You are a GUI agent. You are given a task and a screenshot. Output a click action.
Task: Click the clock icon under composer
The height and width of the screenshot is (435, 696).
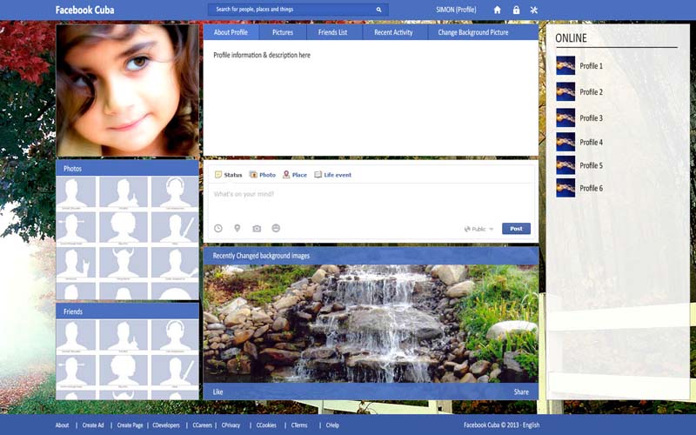tap(218, 228)
